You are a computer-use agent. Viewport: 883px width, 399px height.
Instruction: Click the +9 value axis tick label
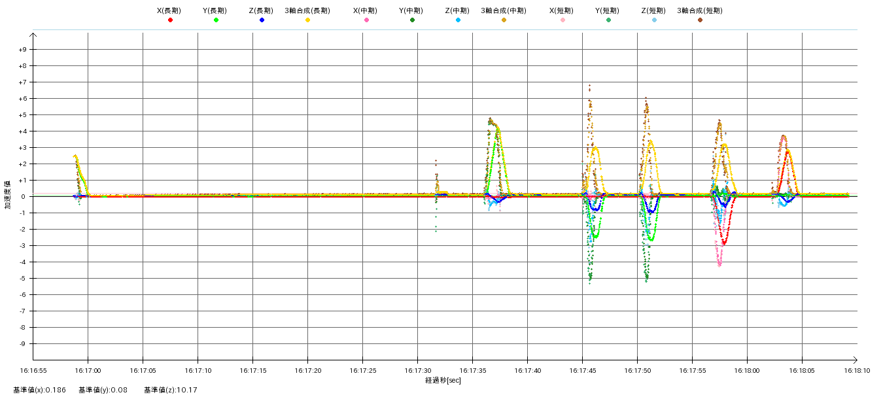(22, 50)
